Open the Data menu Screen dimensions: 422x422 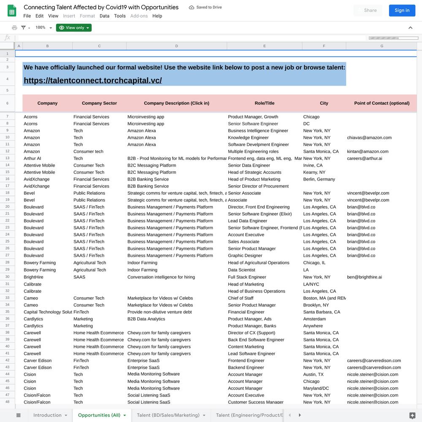(x=104, y=16)
